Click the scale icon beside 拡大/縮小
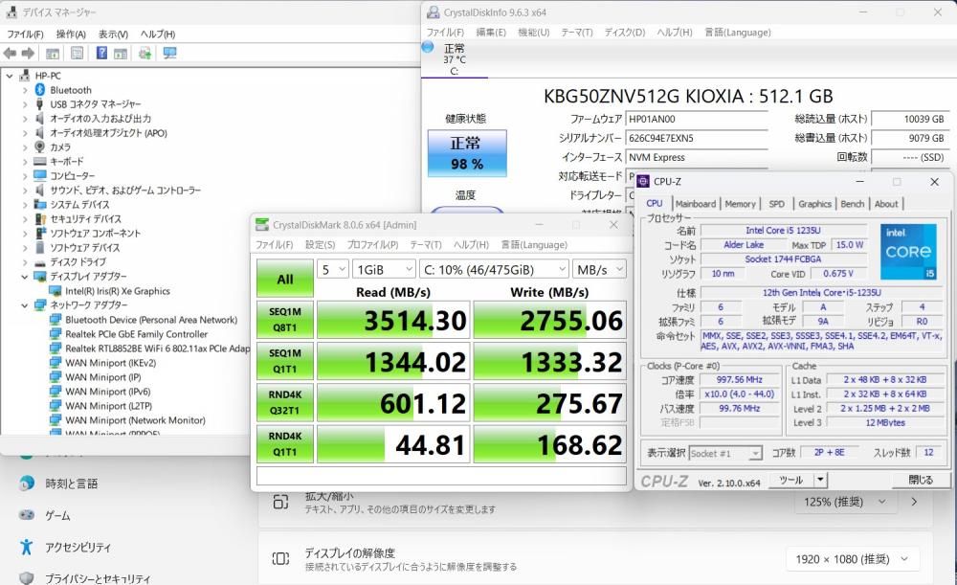The image size is (957, 585). tap(280, 502)
